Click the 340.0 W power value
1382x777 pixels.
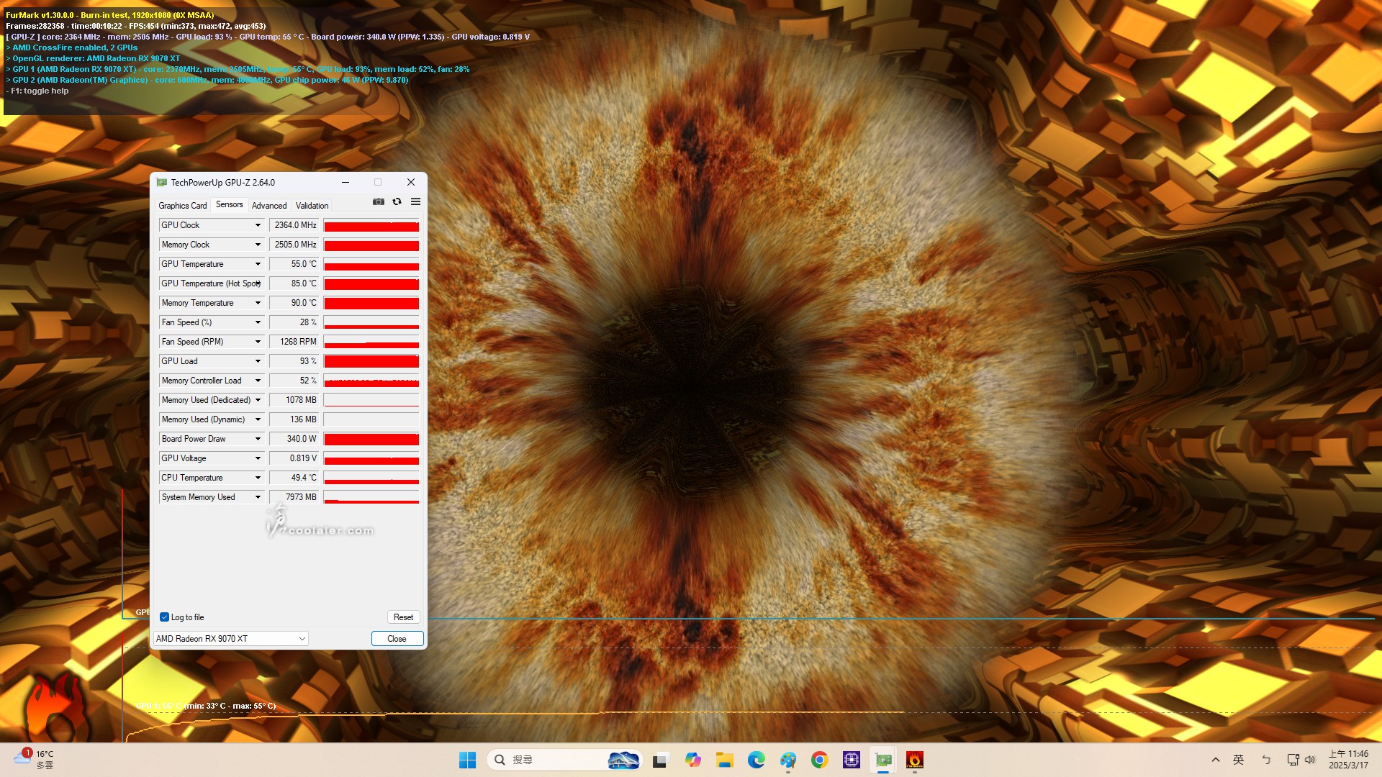coord(294,439)
